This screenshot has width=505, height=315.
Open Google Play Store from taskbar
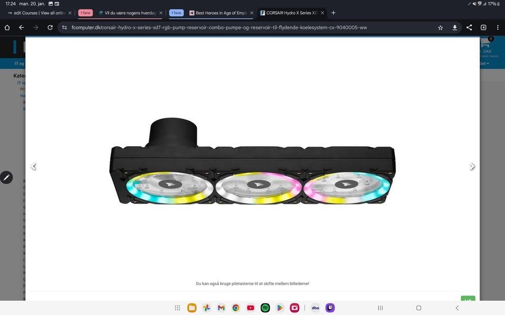(x=279, y=308)
